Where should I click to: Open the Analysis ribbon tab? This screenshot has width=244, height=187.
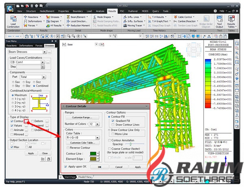pos(100,11)
